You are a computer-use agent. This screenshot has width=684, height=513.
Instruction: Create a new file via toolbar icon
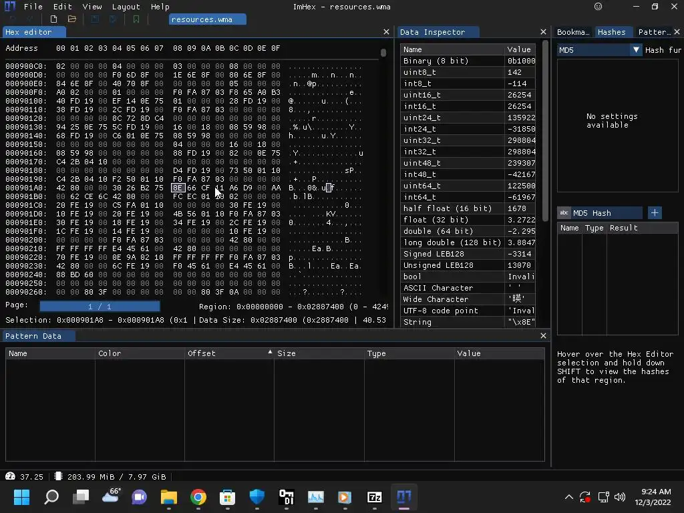click(x=53, y=19)
